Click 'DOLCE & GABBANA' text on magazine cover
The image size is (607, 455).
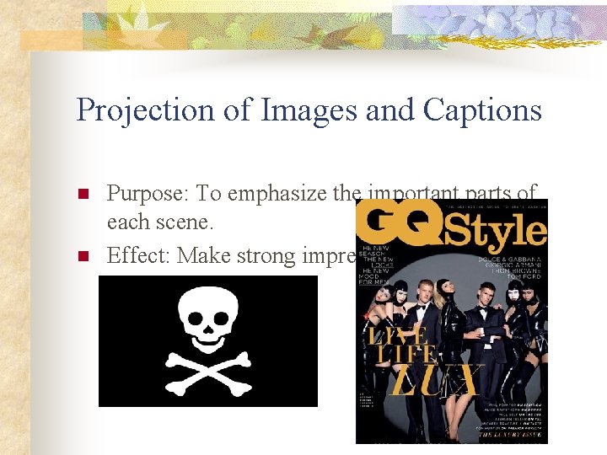coord(510,260)
